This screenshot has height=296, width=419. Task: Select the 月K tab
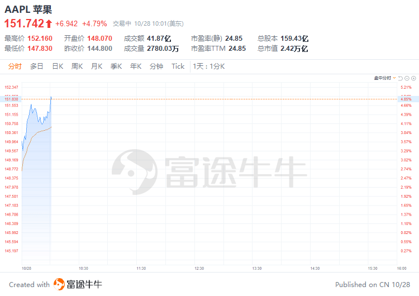(x=97, y=66)
